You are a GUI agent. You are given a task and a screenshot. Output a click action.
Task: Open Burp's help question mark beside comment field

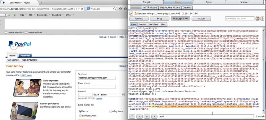coord(262,19)
